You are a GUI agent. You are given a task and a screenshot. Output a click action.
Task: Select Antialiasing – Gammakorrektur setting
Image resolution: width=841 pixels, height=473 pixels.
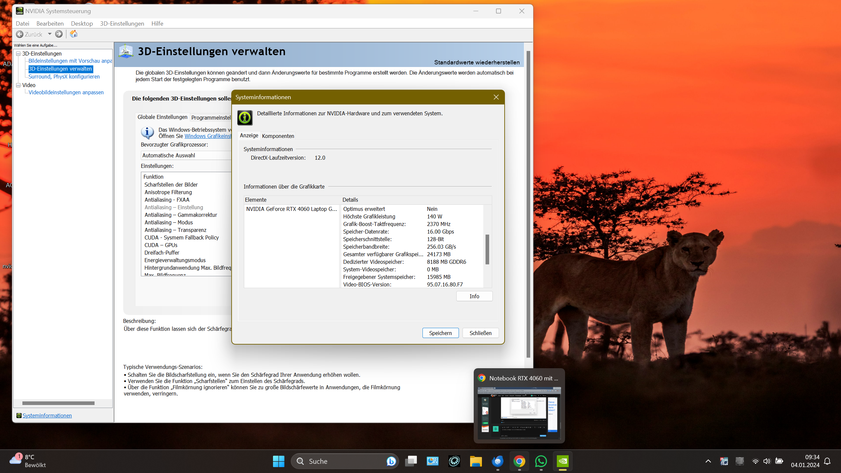181,215
